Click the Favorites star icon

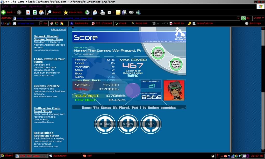66,12
